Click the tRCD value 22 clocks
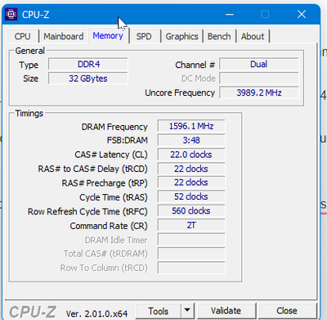Image resolution: width=327 pixels, height=320 pixels. (x=191, y=169)
